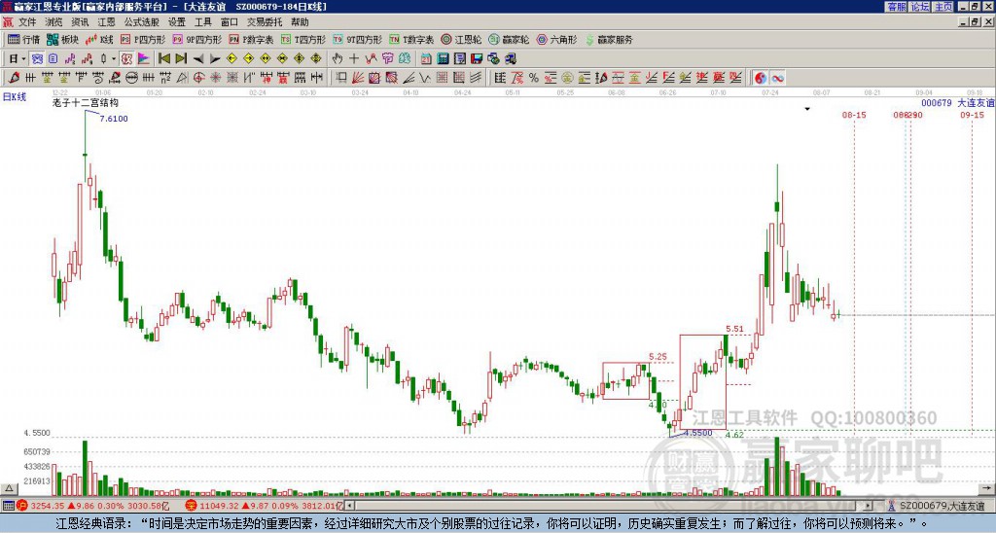Jump to last bar icon
996x533 pixels.
click(181, 59)
